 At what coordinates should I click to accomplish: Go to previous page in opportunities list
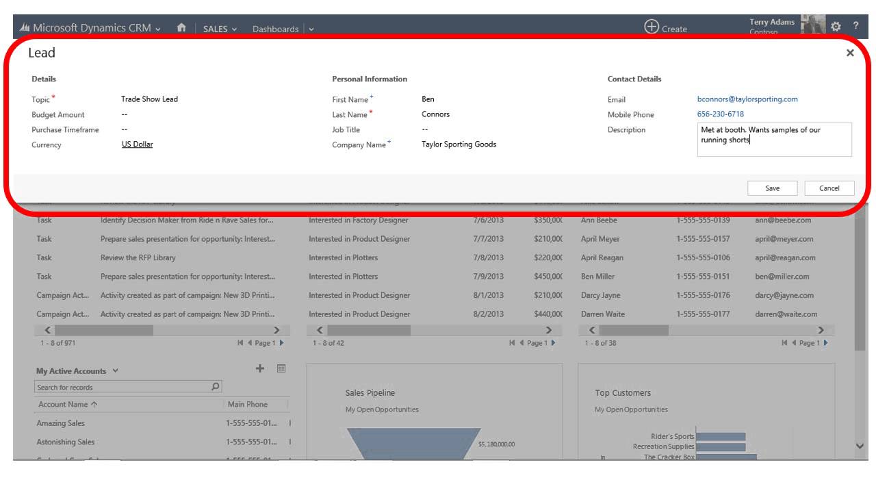pyautogui.click(x=521, y=343)
